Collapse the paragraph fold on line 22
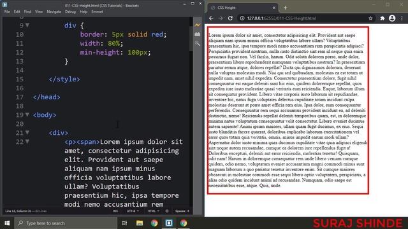 tap(27, 141)
